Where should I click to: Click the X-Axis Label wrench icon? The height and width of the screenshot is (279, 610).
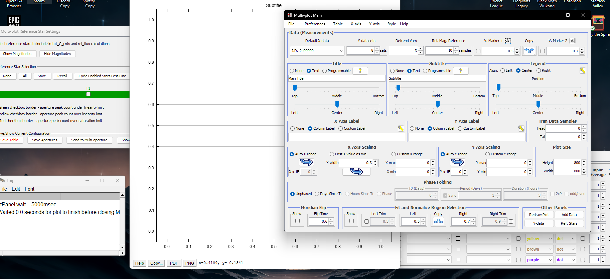[401, 128]
